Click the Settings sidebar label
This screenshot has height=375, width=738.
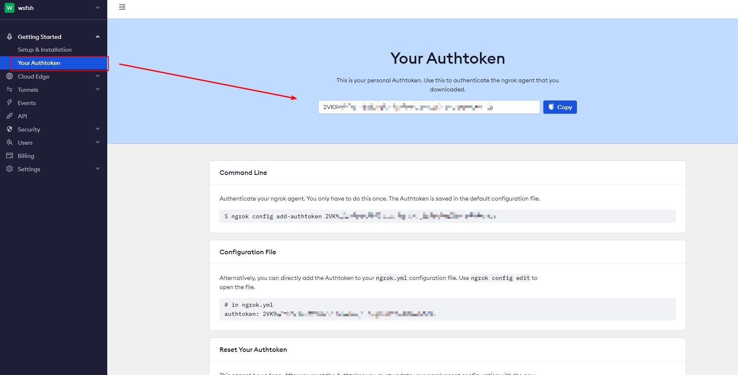point(29,169)
